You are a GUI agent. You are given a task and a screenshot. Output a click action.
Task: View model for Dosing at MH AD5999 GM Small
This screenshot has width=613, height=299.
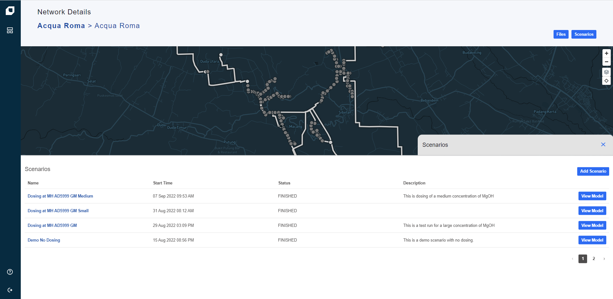pos(592,211)
